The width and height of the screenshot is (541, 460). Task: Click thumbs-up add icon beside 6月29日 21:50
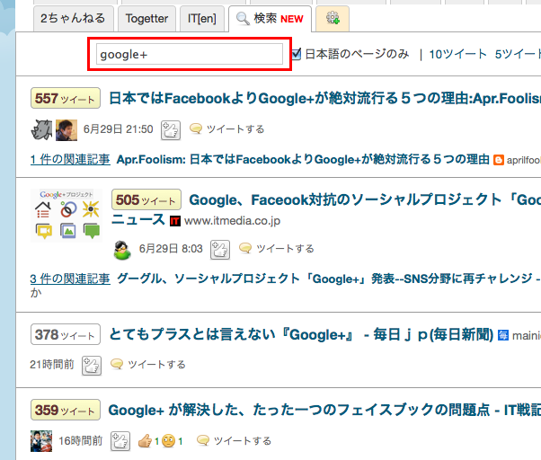(x=171, y=130)
